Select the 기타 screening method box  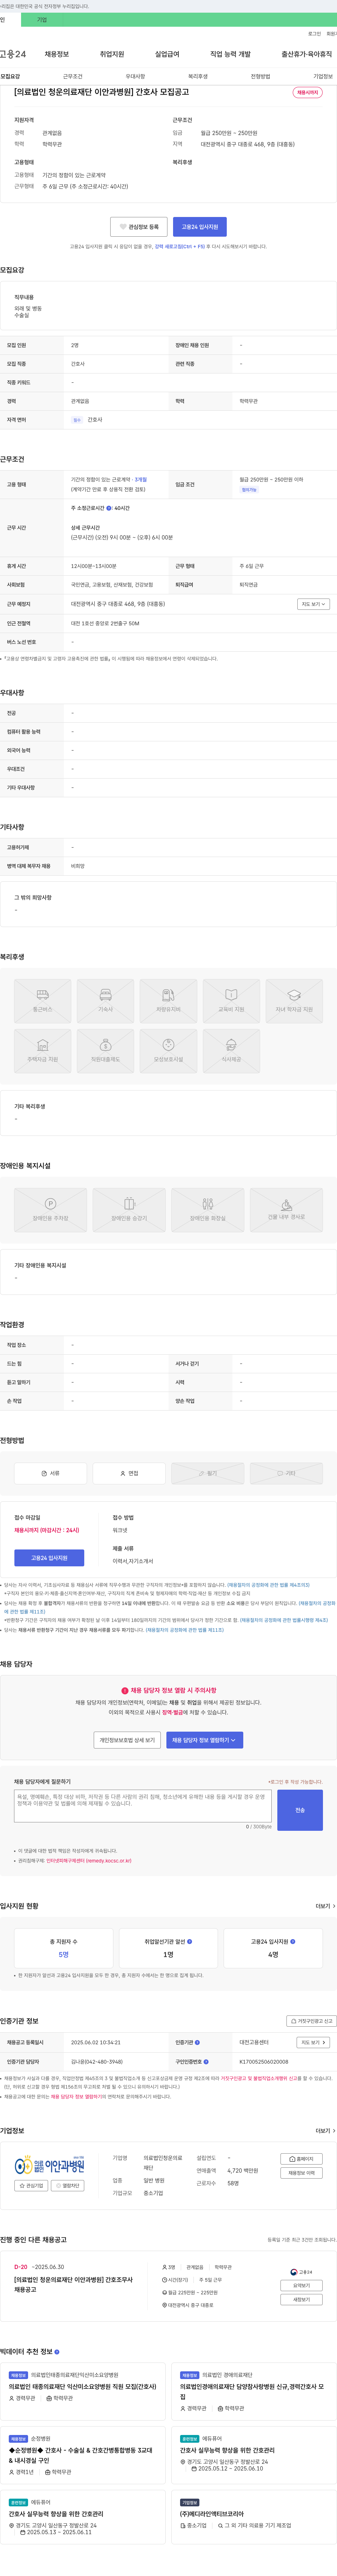(286, 1473)
